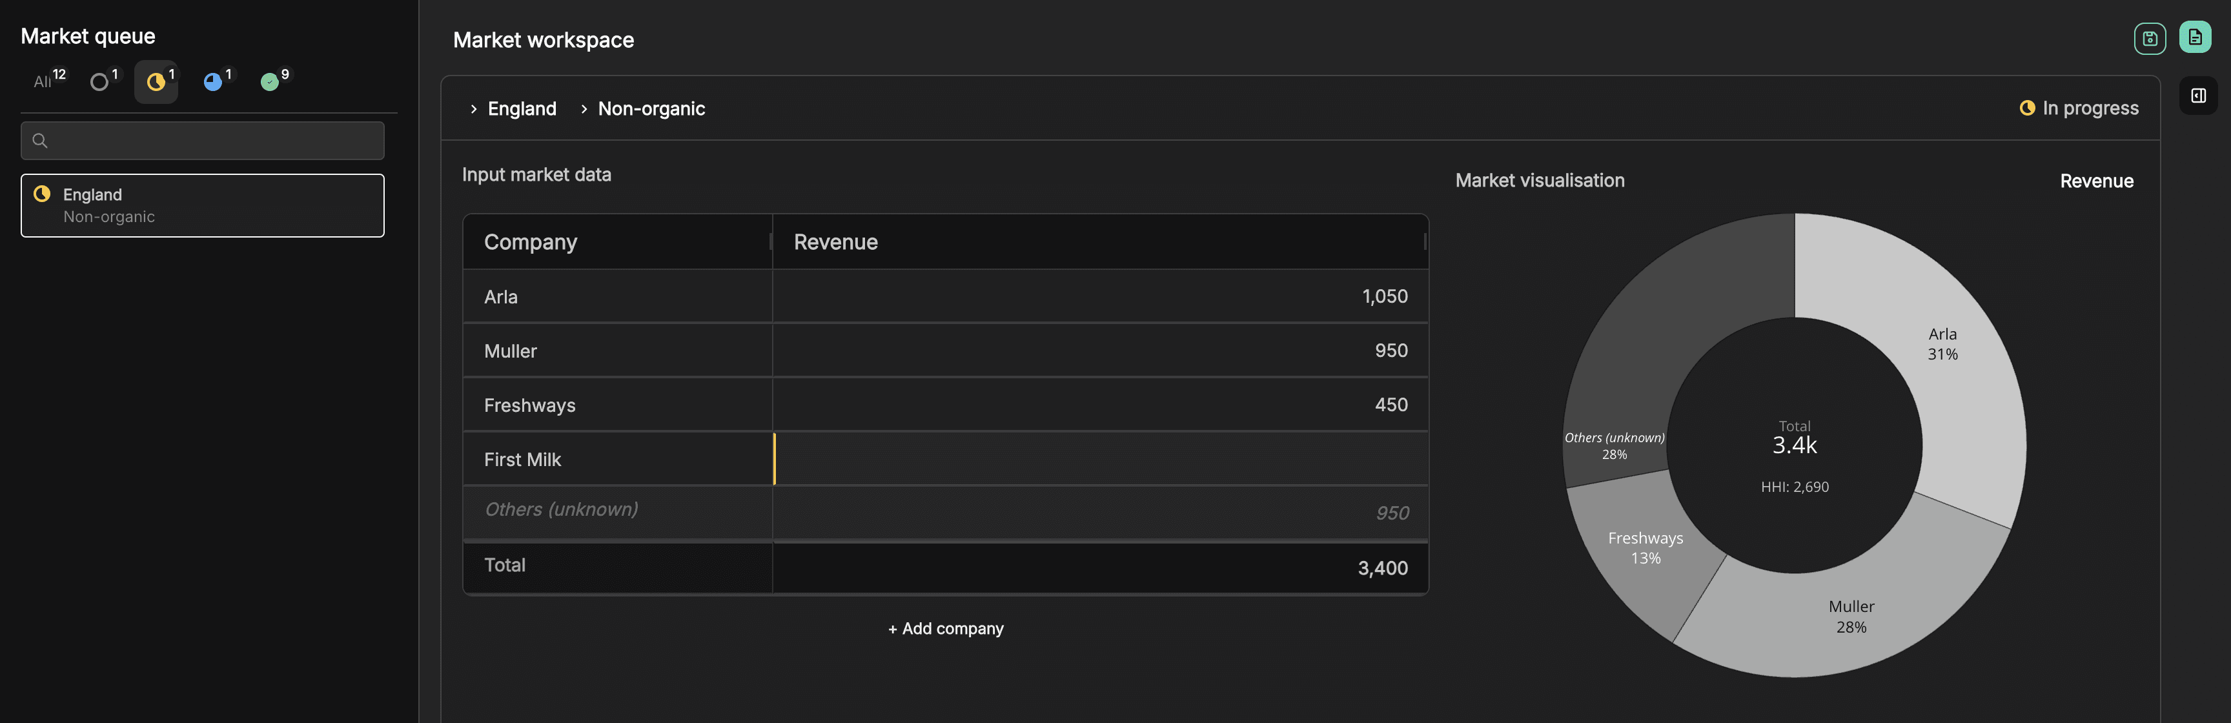Click the save floppy disk icon
The height and width of the screenshot is (723, 2231).
tap(2149, 38)
